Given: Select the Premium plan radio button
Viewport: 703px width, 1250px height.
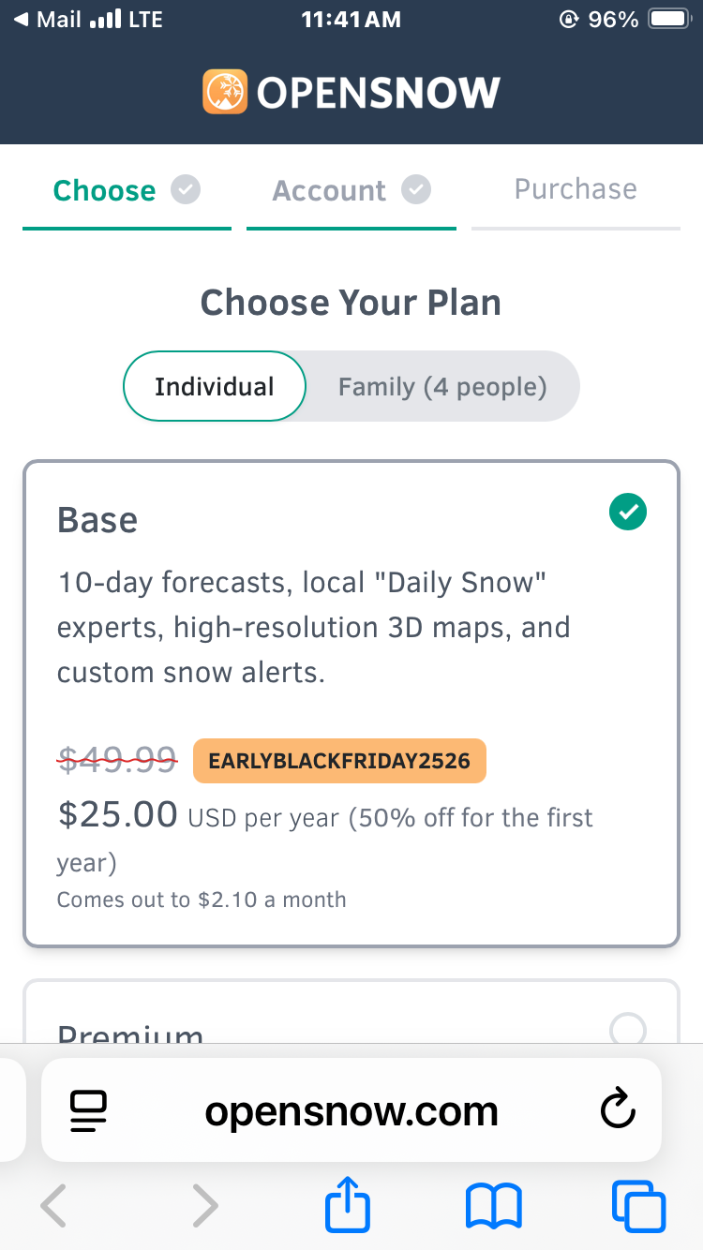Looking at the screenshot, I should (x=627, y=1030).
